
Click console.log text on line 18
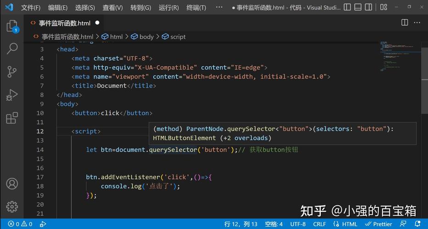pyautogui.click(x=121, y=186)
